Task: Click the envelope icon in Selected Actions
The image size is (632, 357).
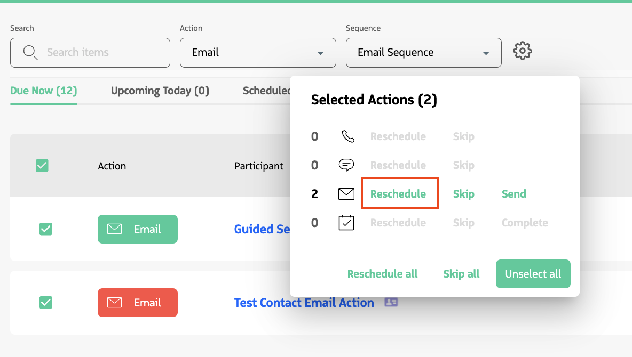Action: tap(346, 194)
